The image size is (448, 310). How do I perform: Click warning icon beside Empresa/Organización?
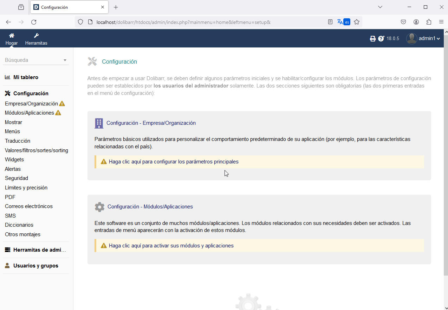pyautogui.click(x=62, y=104)
